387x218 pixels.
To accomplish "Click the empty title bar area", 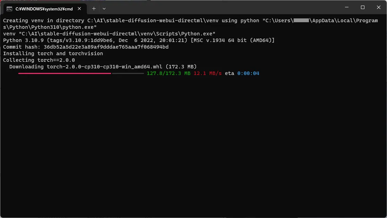I will tap(222, 8).
